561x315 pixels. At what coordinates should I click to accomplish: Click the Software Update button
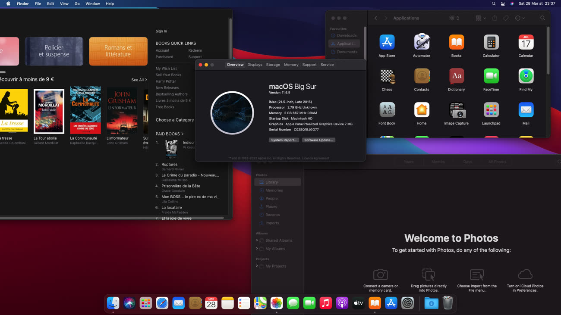pos(318,140)
